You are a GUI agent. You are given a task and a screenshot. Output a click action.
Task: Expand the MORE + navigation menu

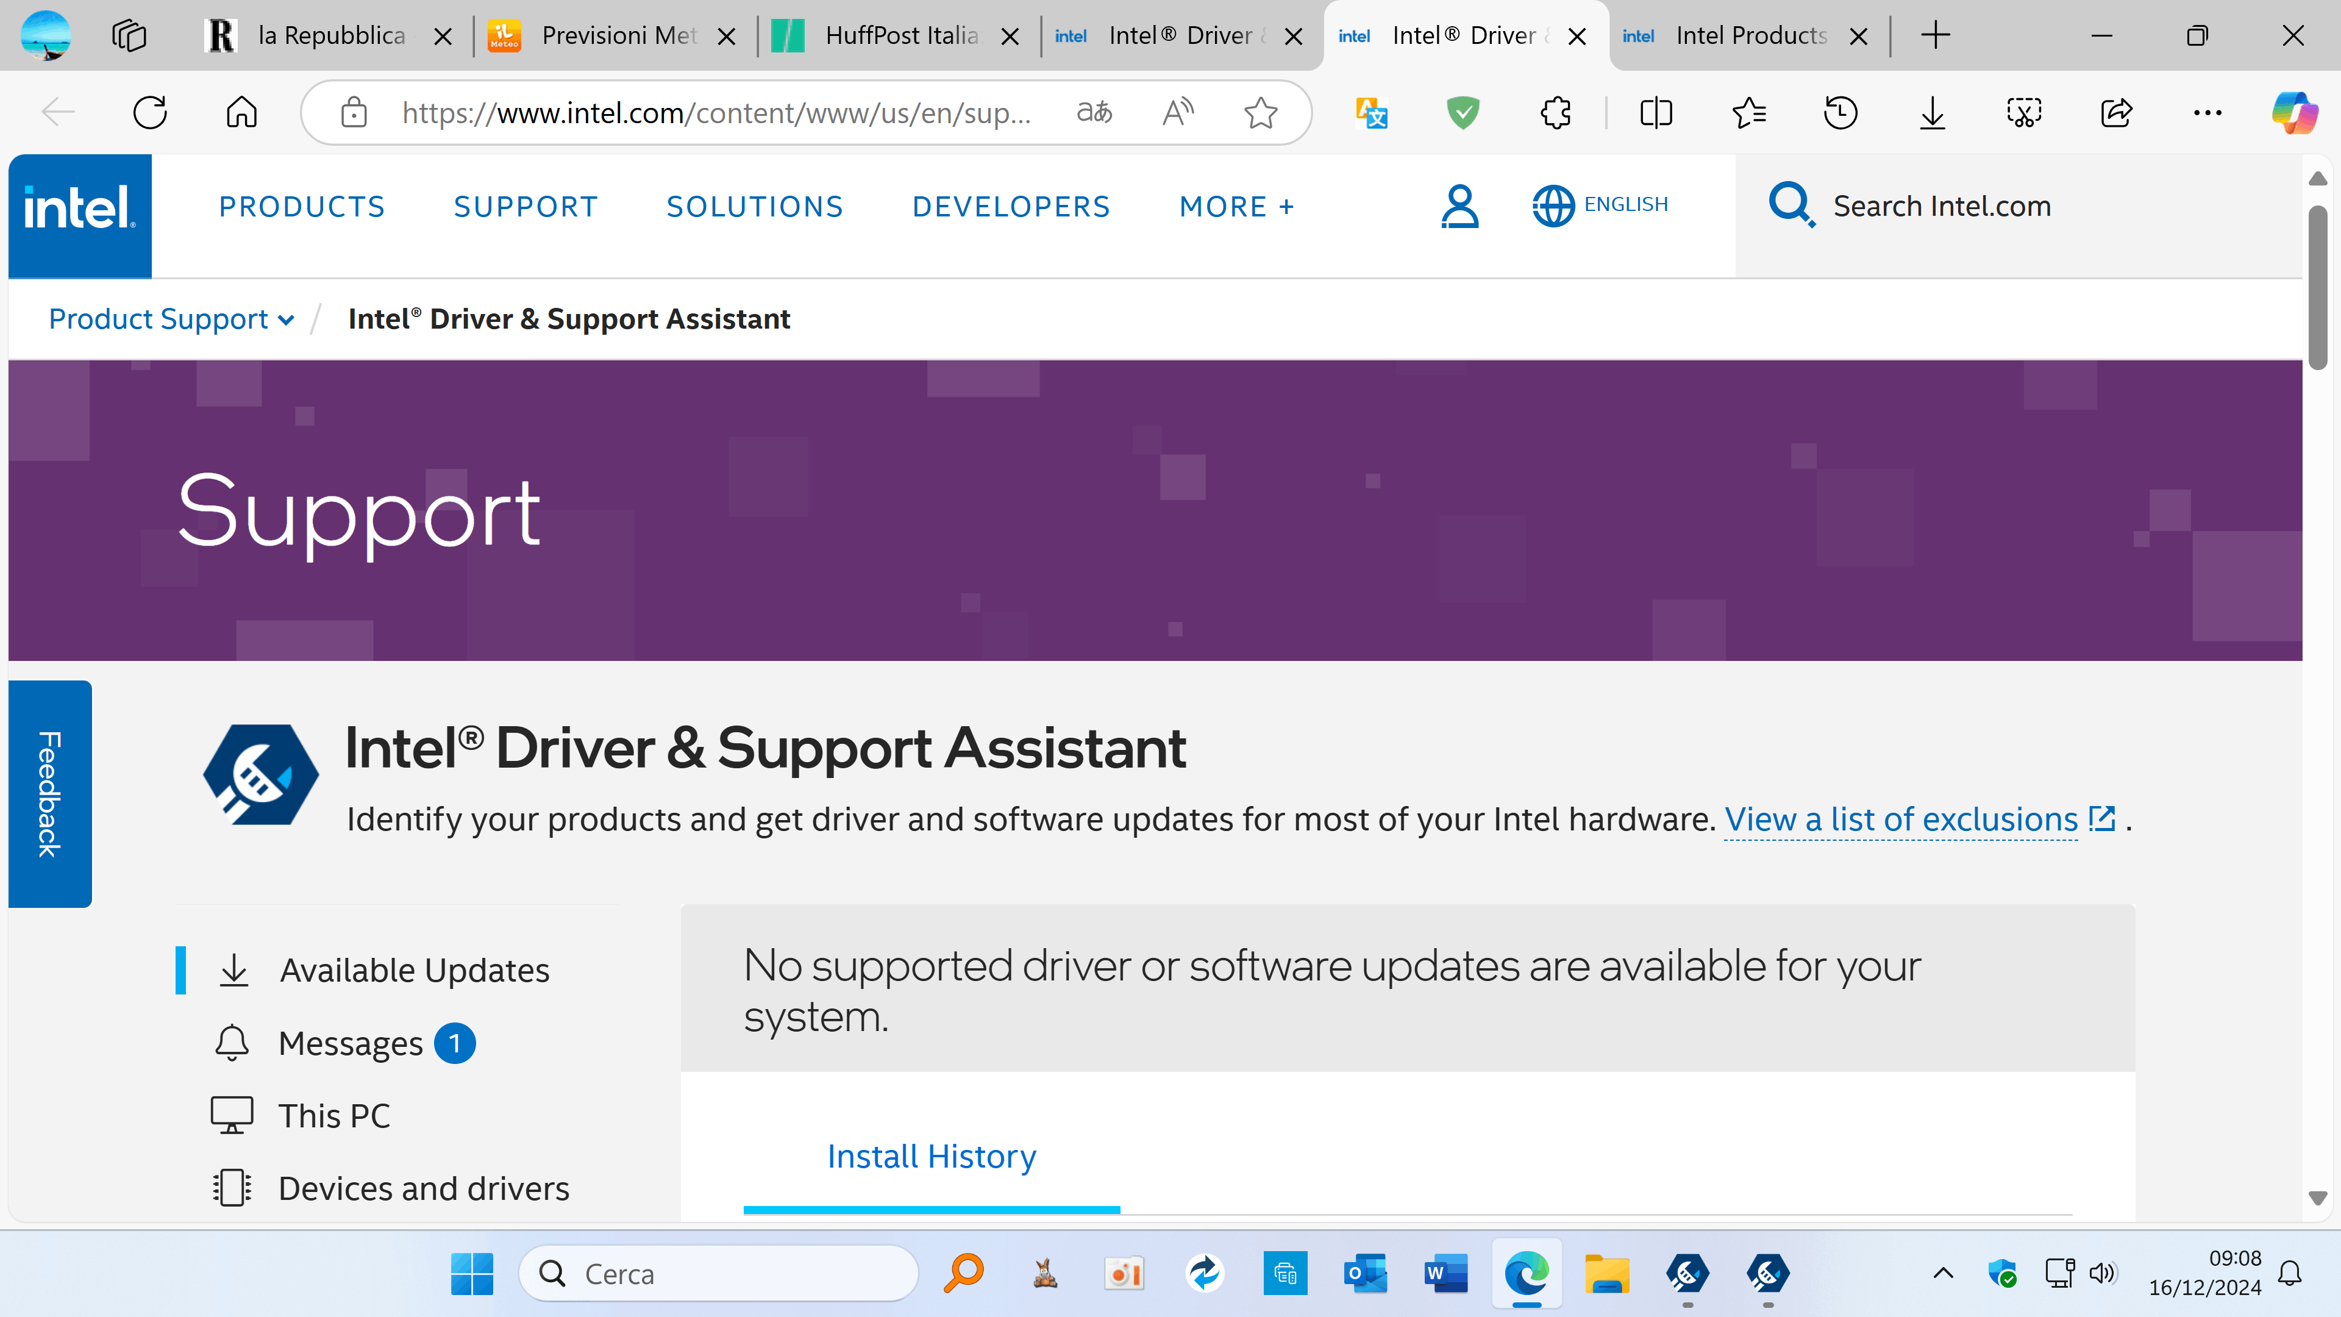click(x=1237, y=206)
